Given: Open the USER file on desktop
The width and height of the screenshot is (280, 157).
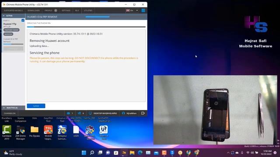Looking at the screenshot, I should [x=76, y=131].
